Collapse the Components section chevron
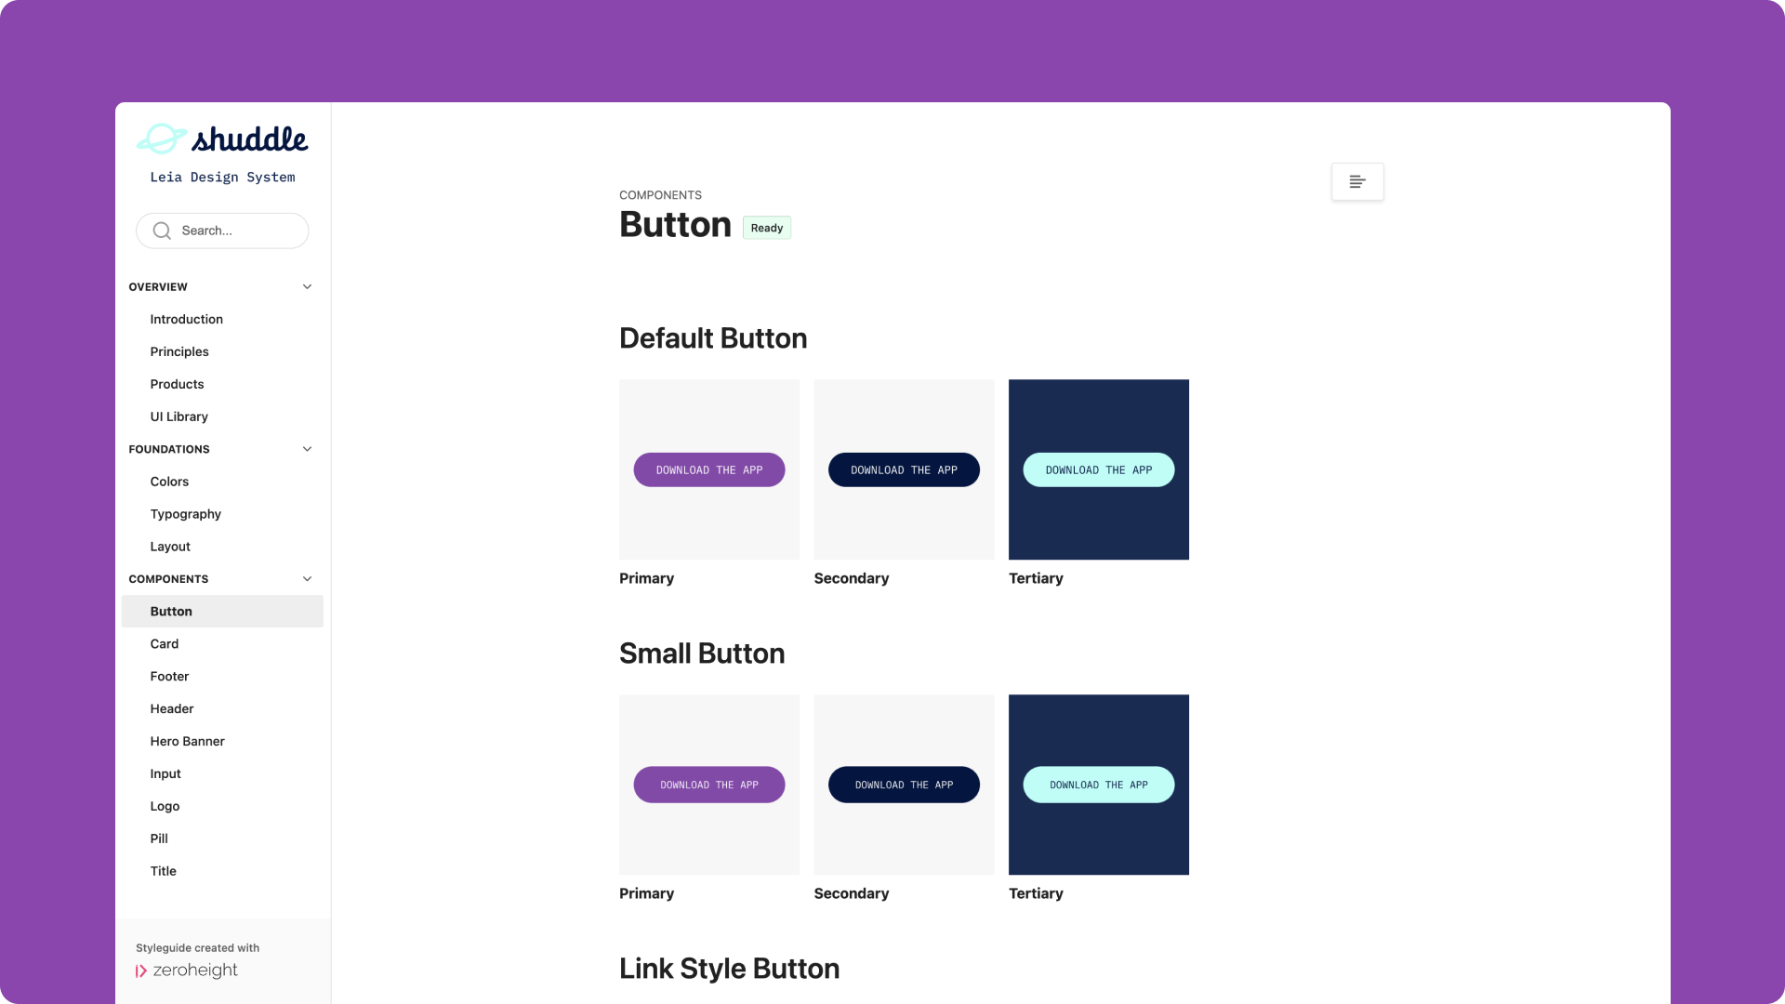The width and height of the screenshot is (1785, 1004). 307,579
